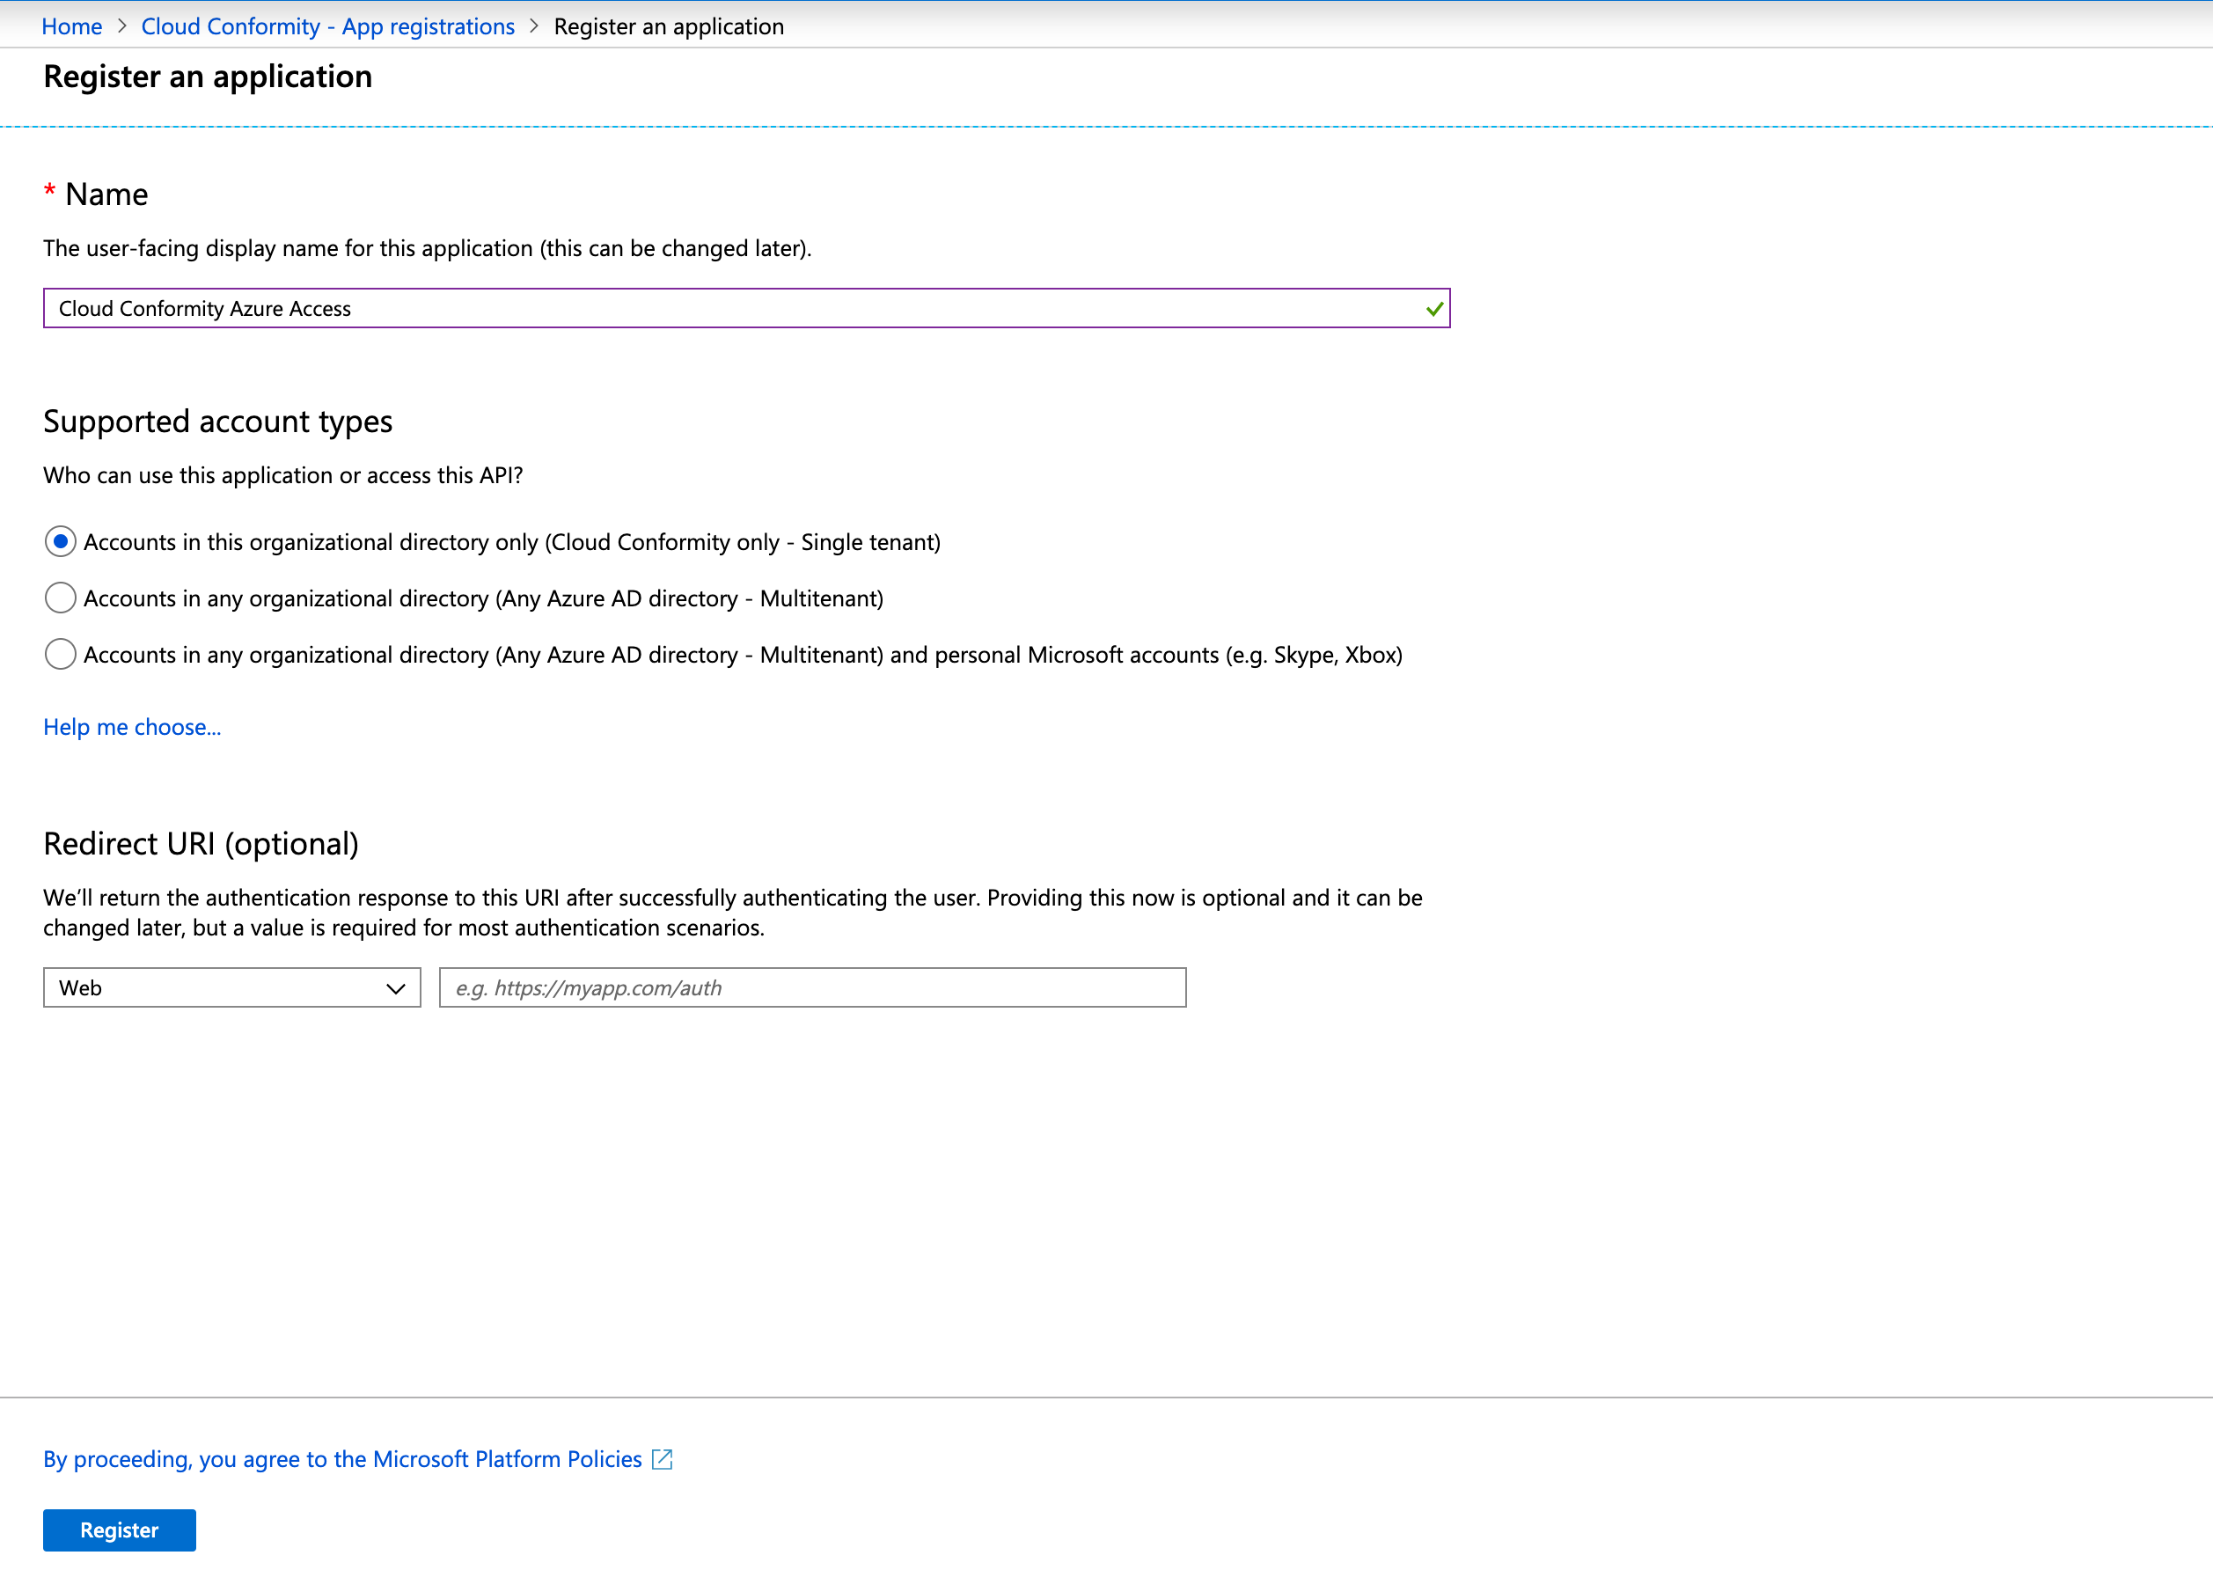Click the Redirect URI (optional) heading
This screenshot has width=2213, height=1592.
(201, 844)
